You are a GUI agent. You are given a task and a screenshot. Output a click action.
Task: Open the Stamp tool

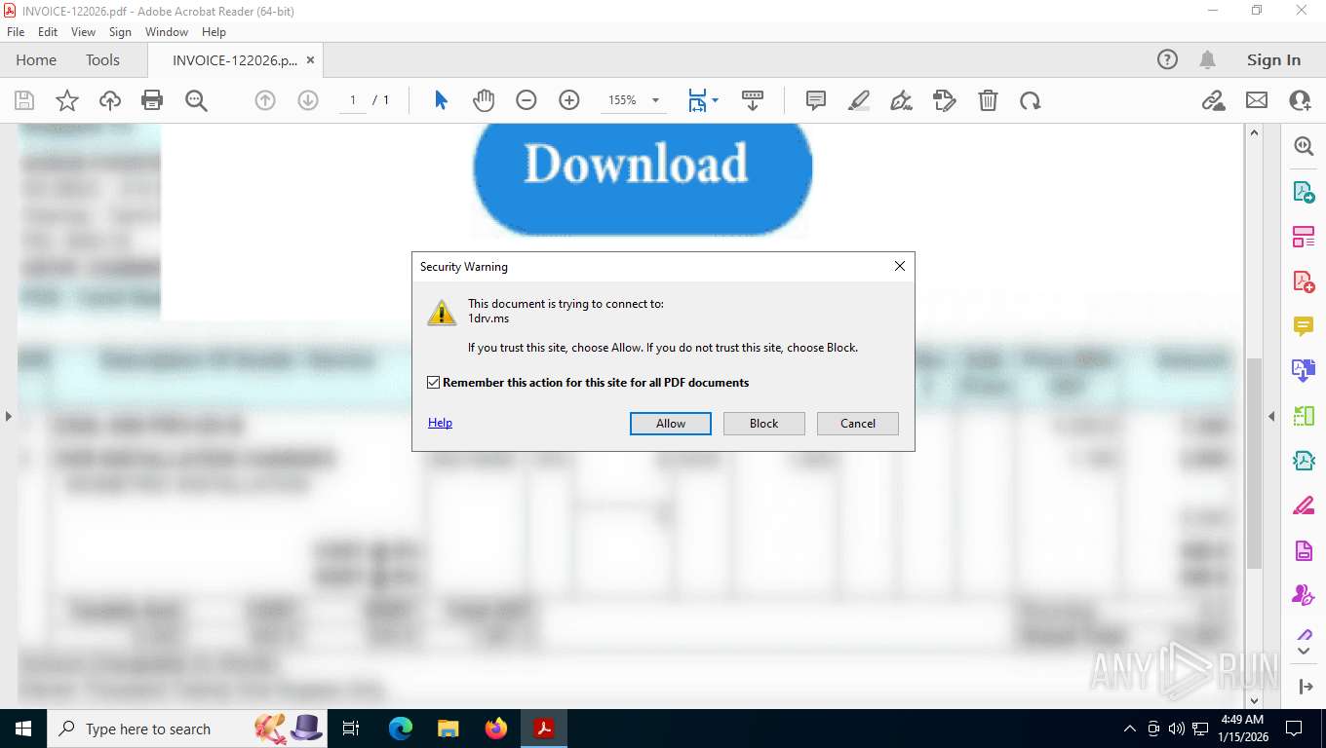pos(945,100)
